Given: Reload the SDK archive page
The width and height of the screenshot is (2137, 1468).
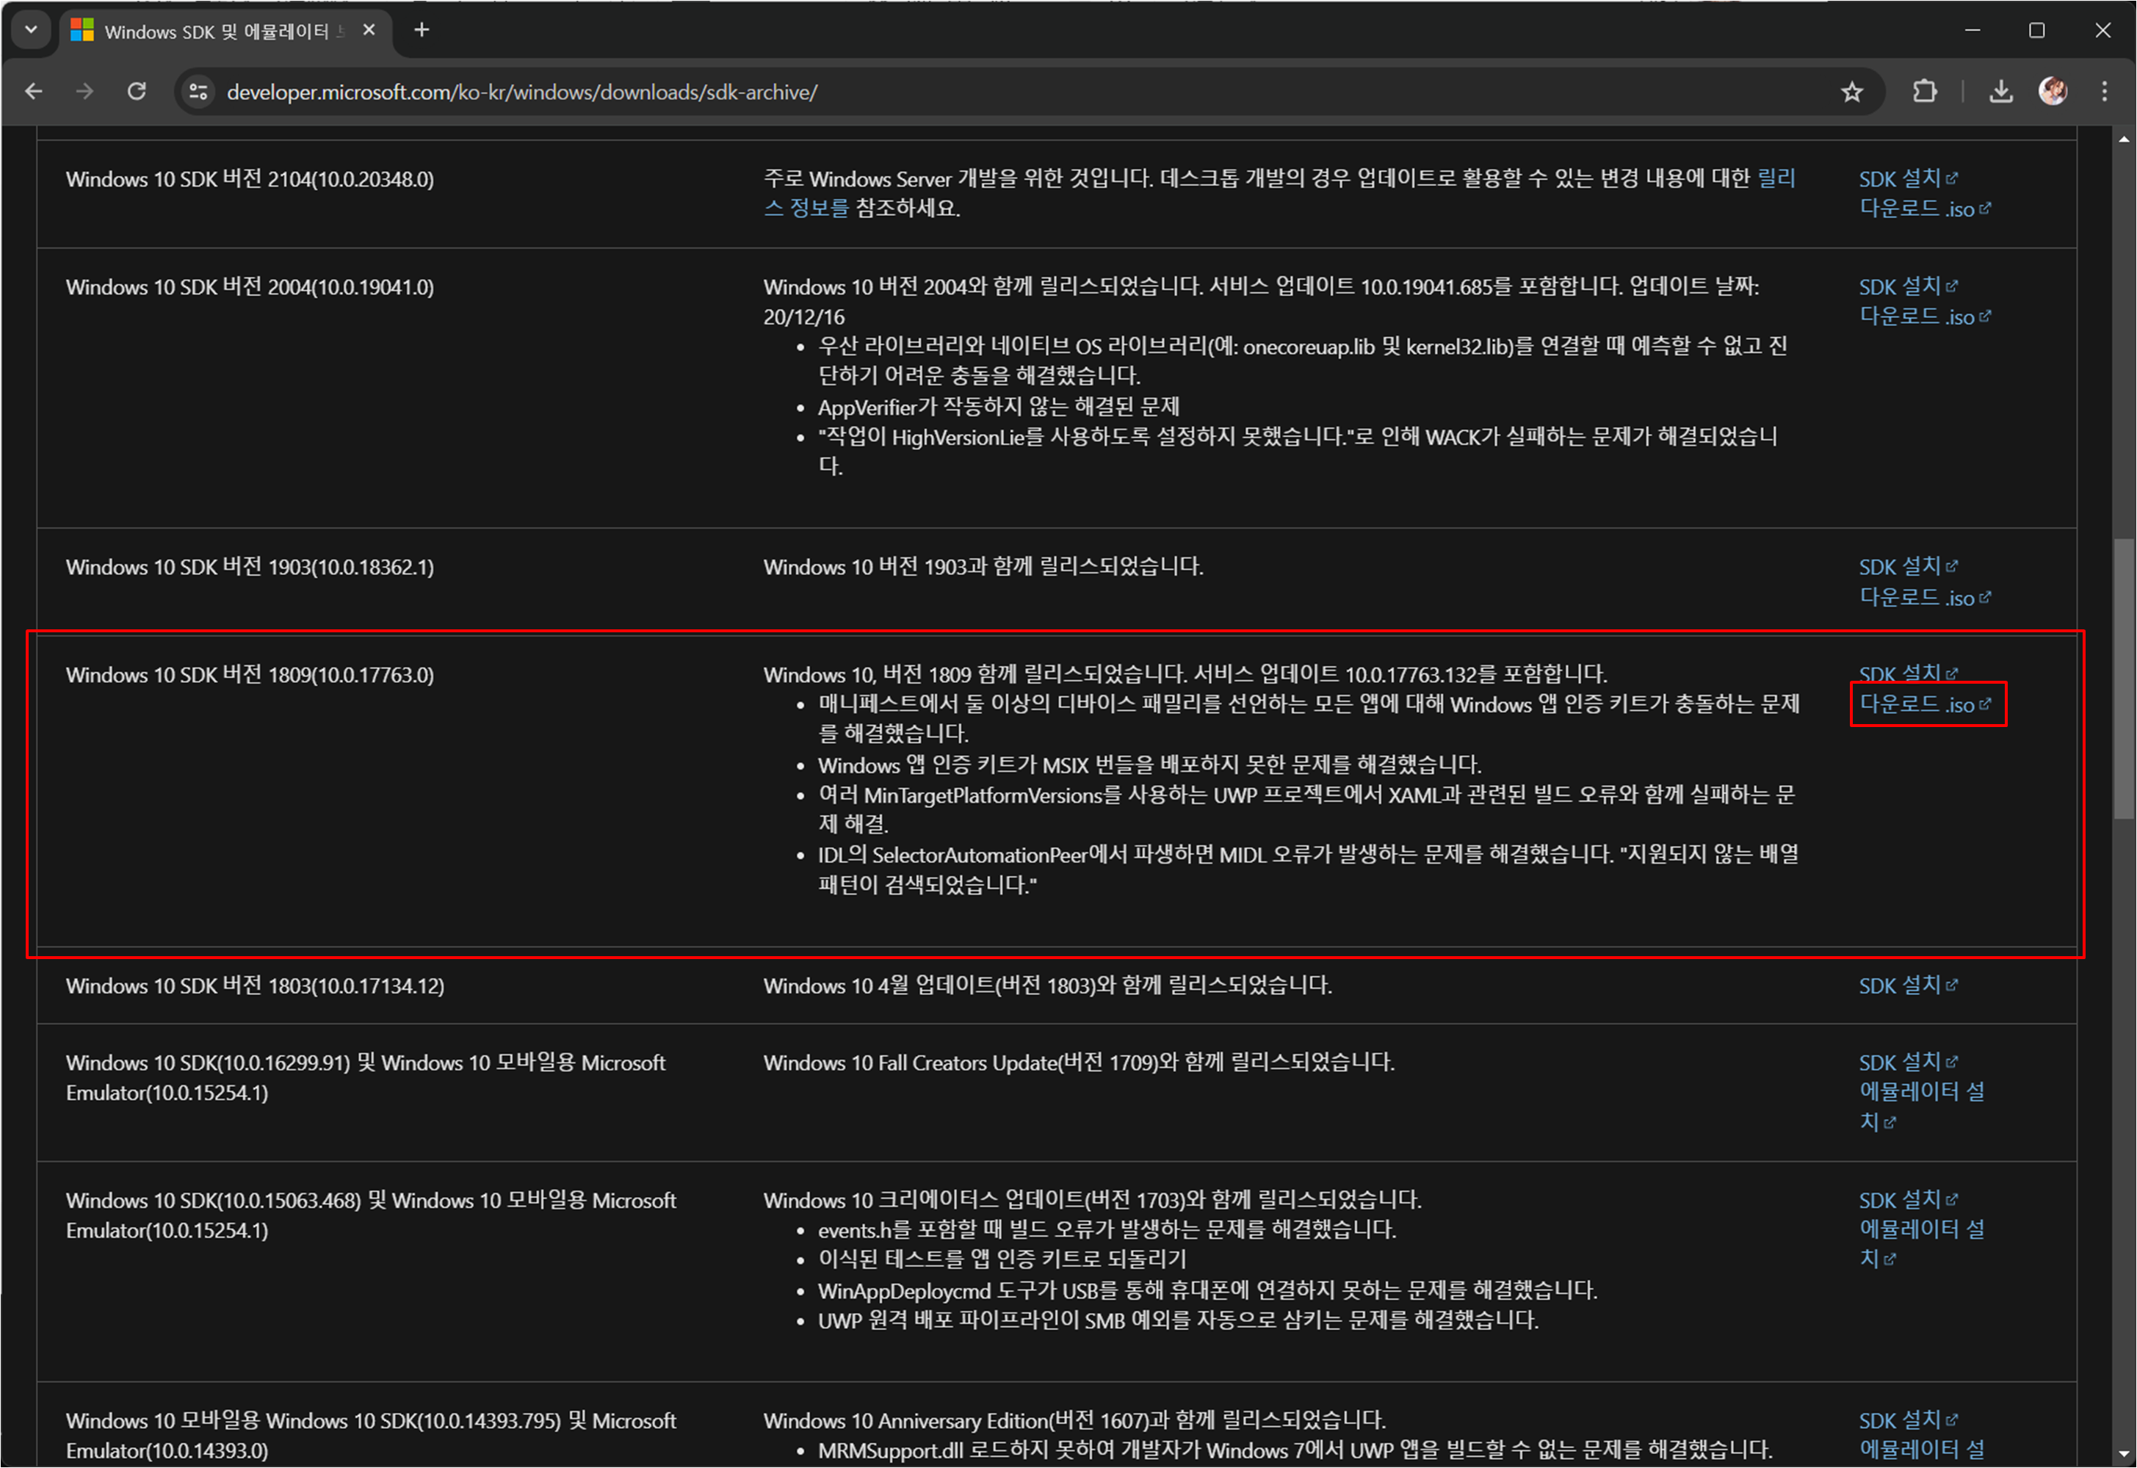Looking at the screenshot, I should (137, 92).
